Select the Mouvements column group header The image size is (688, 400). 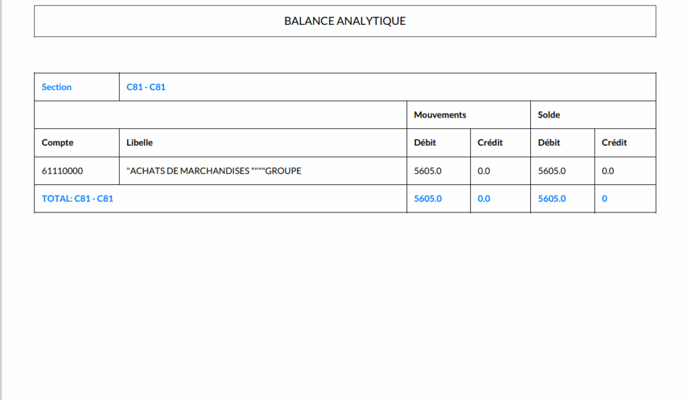[440, 115]
